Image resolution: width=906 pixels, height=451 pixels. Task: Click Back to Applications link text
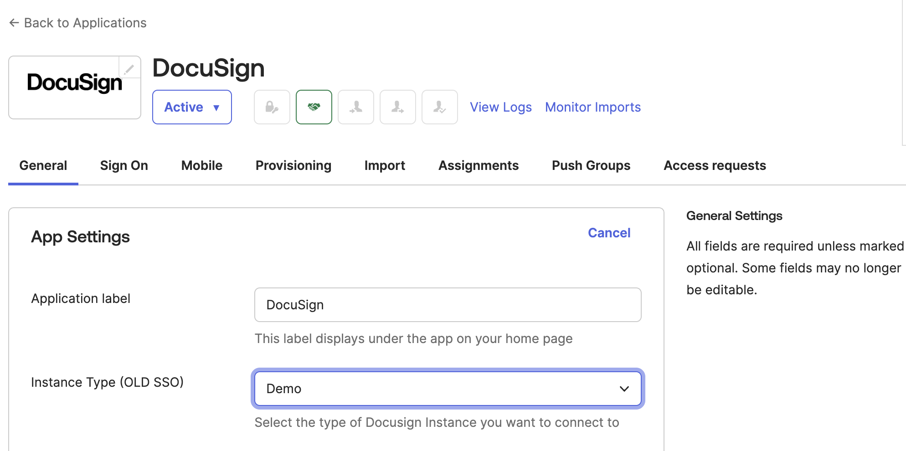pos(85,23)
